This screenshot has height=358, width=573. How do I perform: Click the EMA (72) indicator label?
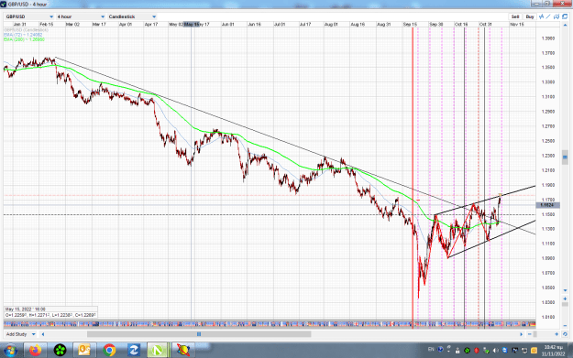(23, 35)
